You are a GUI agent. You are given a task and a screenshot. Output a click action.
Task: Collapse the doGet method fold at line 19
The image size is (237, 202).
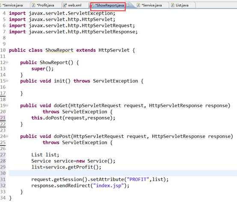[7, 105]
